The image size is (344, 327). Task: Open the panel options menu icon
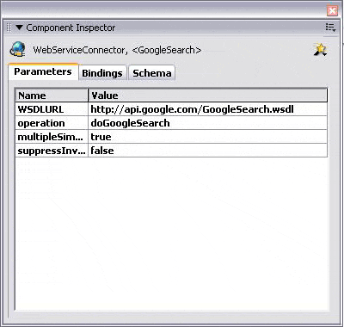[330, 28]
